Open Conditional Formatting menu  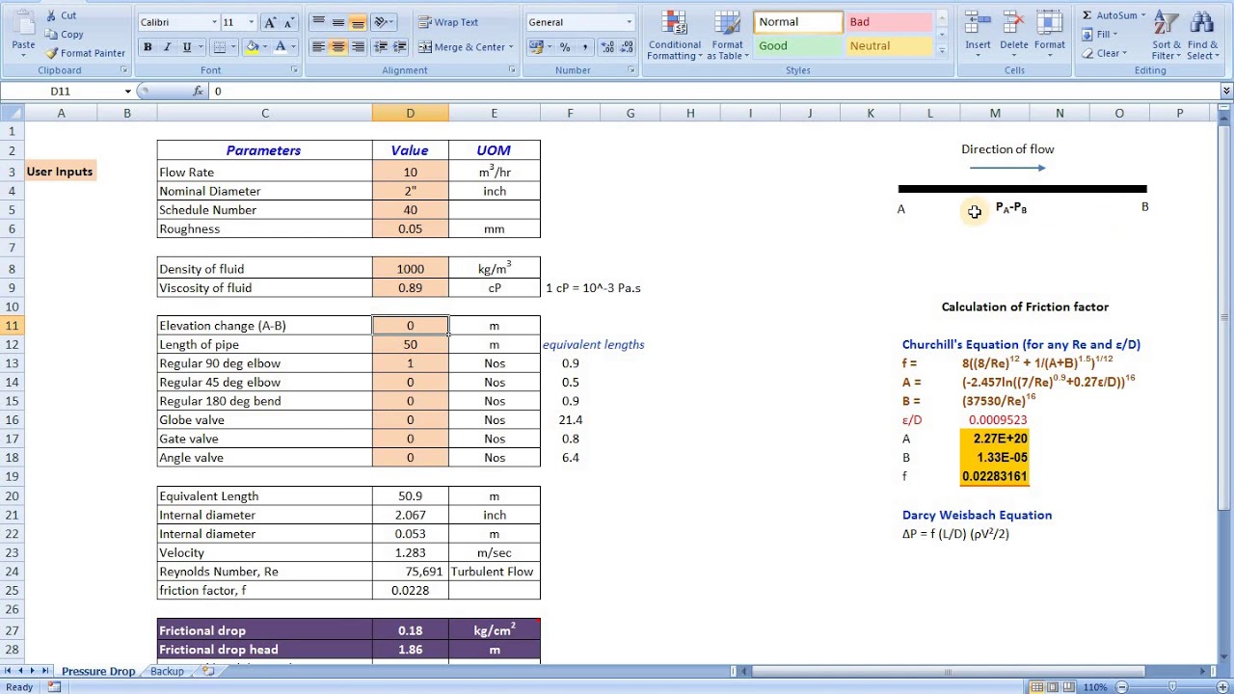pyautogui.click(x=674, y=36)
